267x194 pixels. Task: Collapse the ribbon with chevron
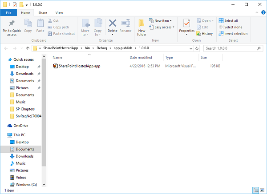257,12
